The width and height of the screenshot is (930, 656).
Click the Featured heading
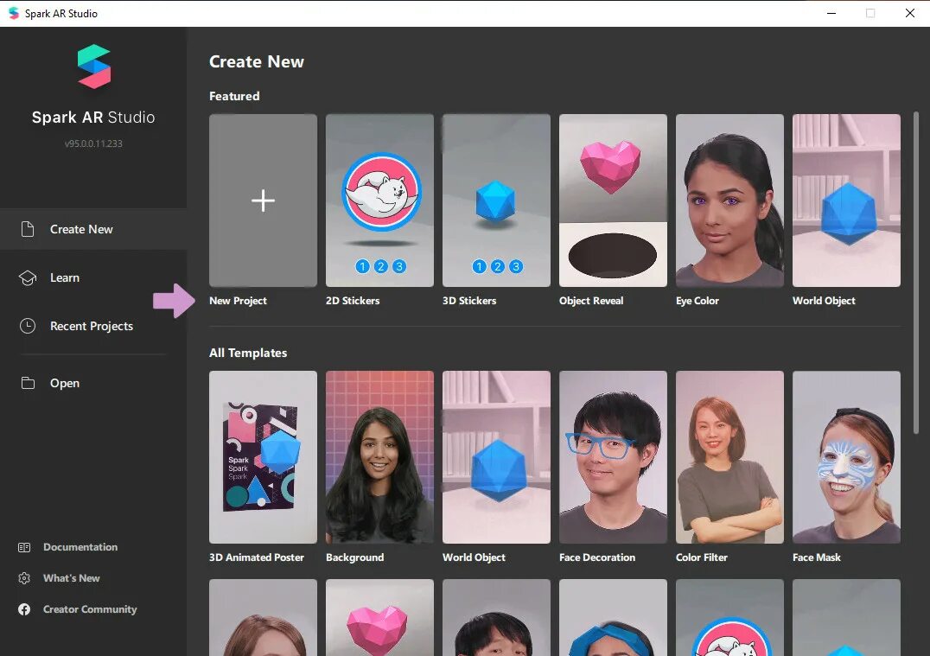234,96
